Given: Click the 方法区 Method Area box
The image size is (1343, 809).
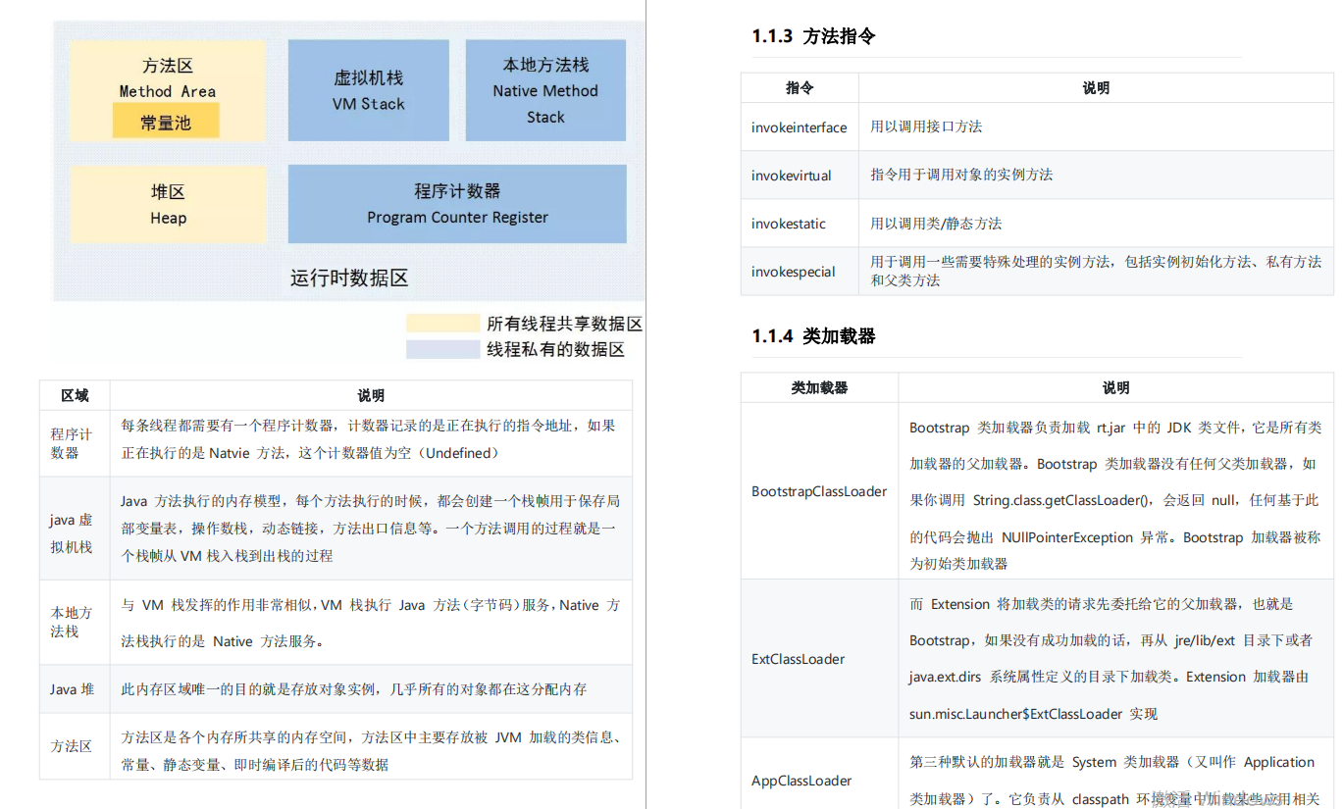Looking at the screenshot, I should point(167,90).
